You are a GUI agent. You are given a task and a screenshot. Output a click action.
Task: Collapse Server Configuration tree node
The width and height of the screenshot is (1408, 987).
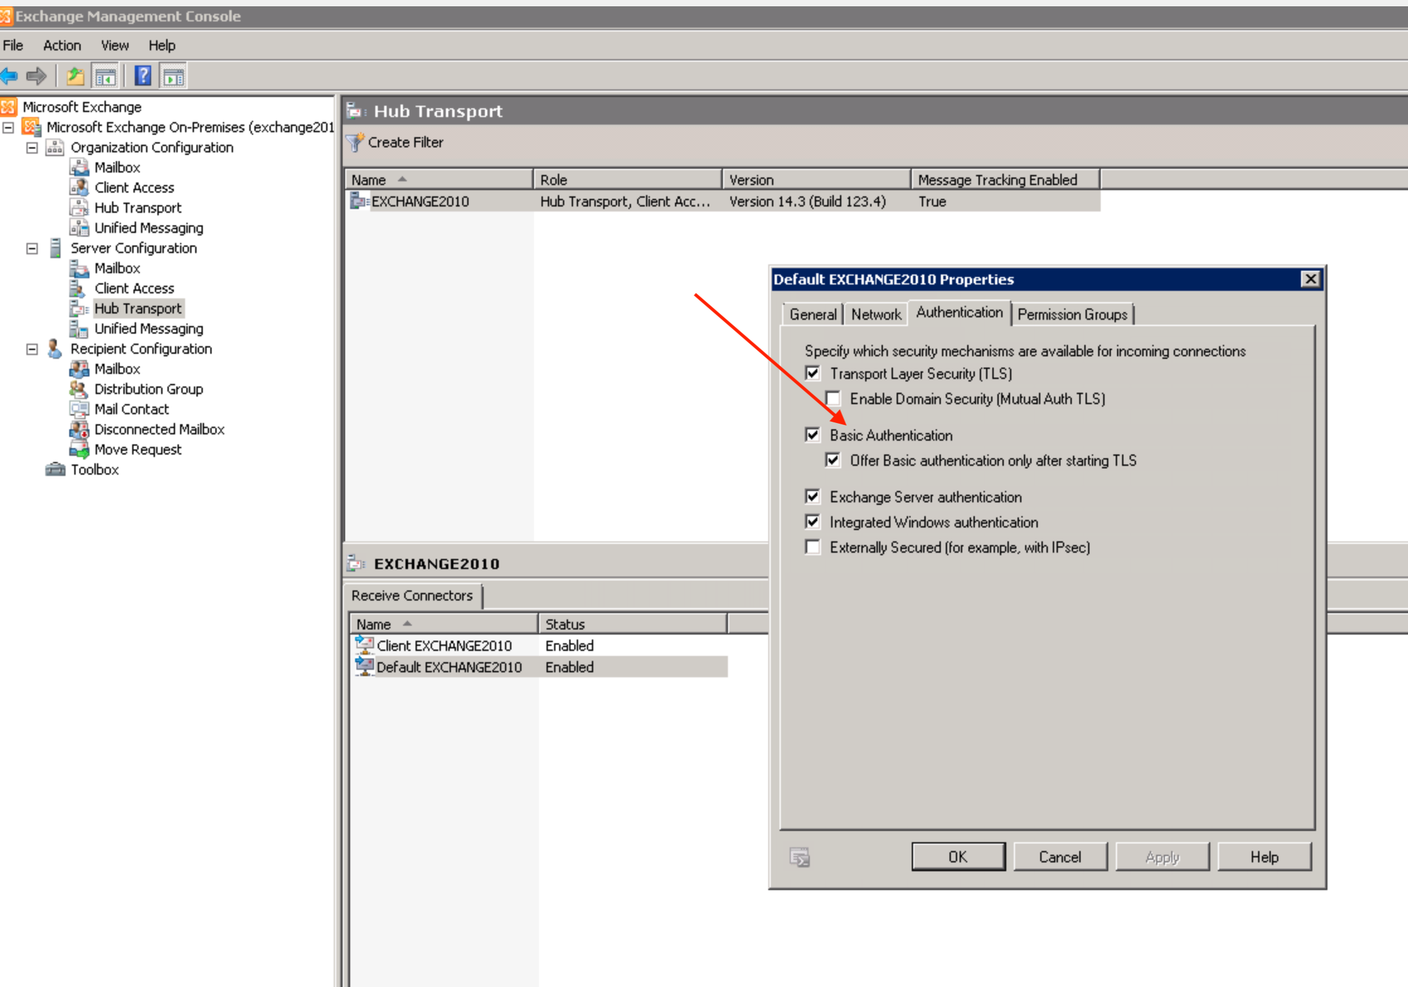pos(32,248)
